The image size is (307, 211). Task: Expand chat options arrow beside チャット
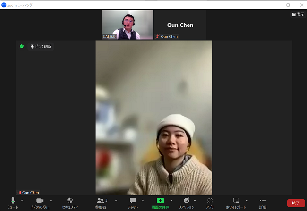pyautogui.click(x=143, y=201)
